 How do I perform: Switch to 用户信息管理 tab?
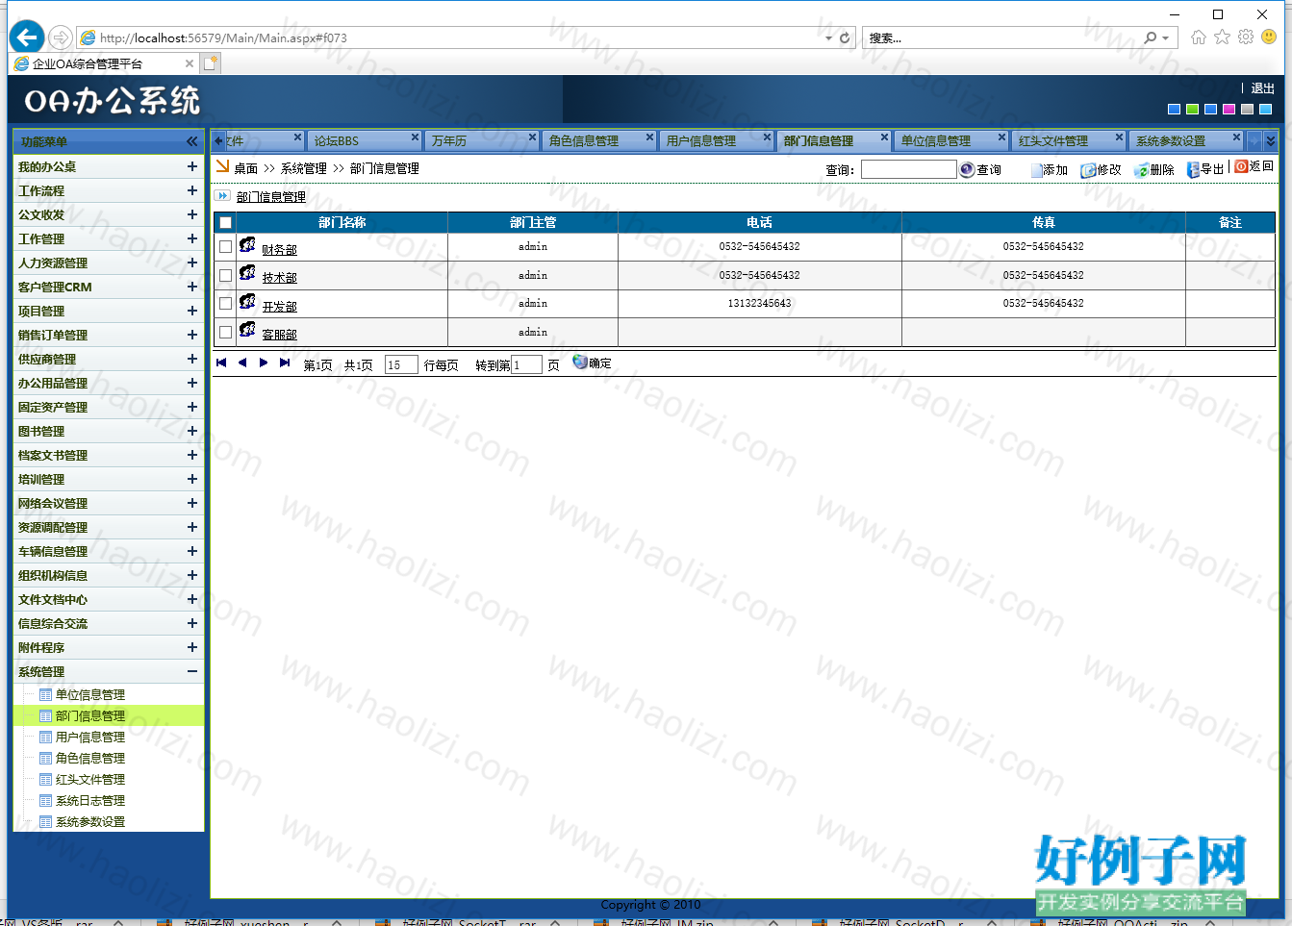point(717,140)
